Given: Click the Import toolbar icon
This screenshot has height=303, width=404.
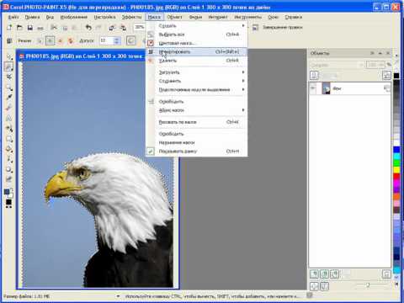Looking at the screenshot, I should [x=112, y=28].
